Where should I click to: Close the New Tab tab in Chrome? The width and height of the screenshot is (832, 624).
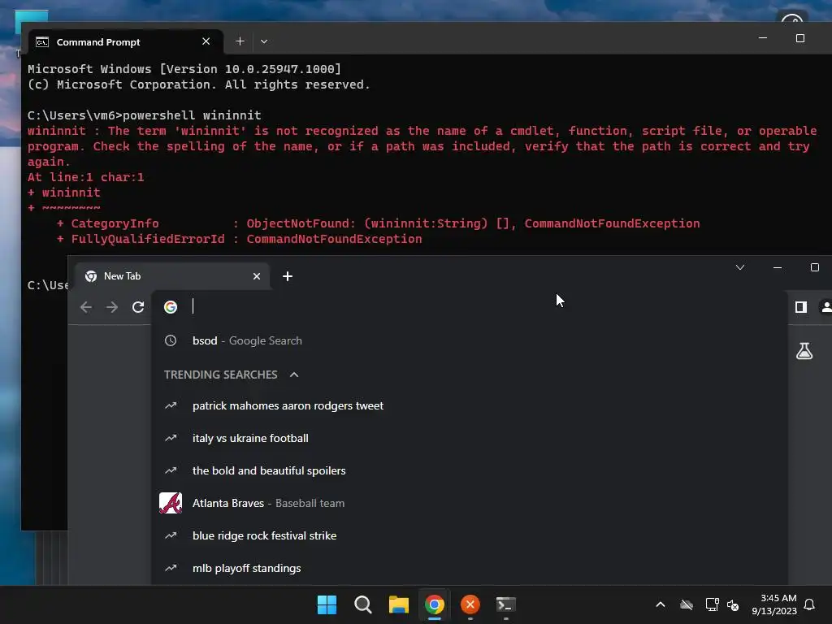click(x=257, y=276)
